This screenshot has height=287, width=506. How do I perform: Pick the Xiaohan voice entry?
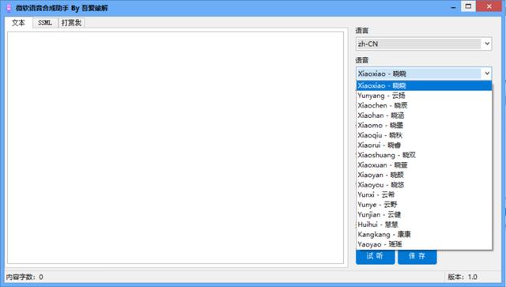click(x=424, y=115)
